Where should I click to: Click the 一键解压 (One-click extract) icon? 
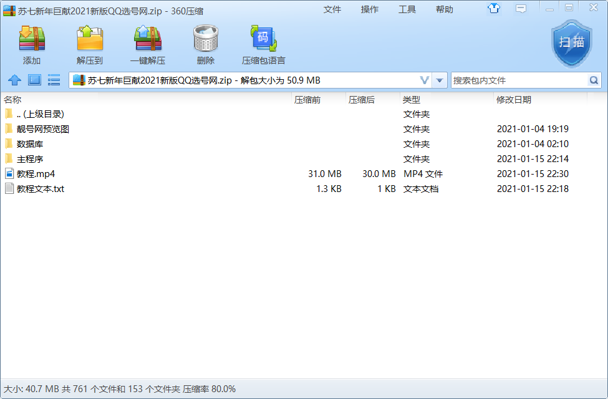click(148, 39)
